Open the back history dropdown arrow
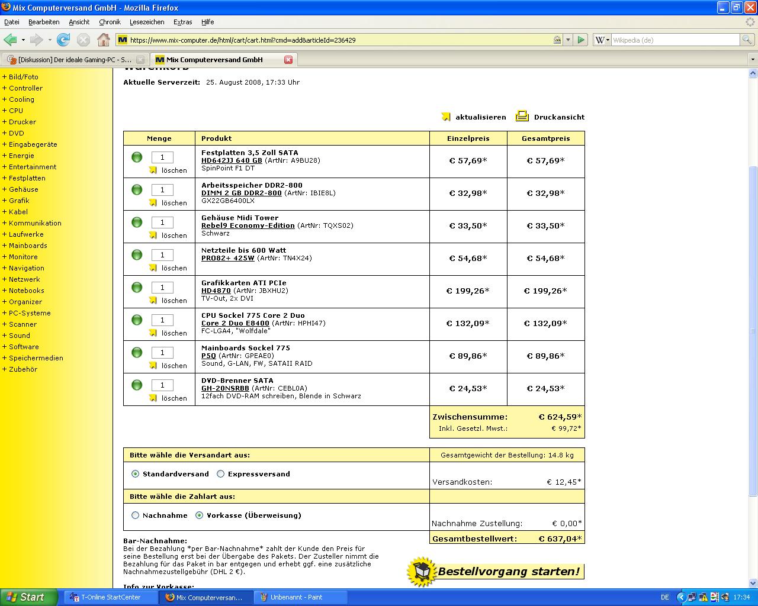The image size is (758, 606). tap(23, 40)
